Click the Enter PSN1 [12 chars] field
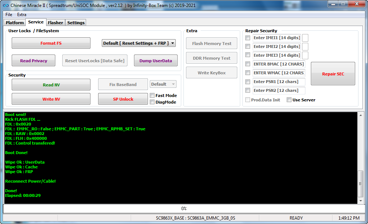The image size is (368, 224). 279,82
